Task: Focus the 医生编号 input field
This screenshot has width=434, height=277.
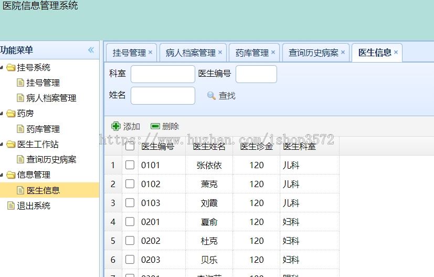Action: click(x=256, y=74)
